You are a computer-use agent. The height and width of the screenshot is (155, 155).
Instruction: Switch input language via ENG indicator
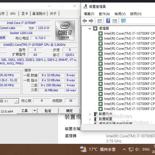coord(146,149)
